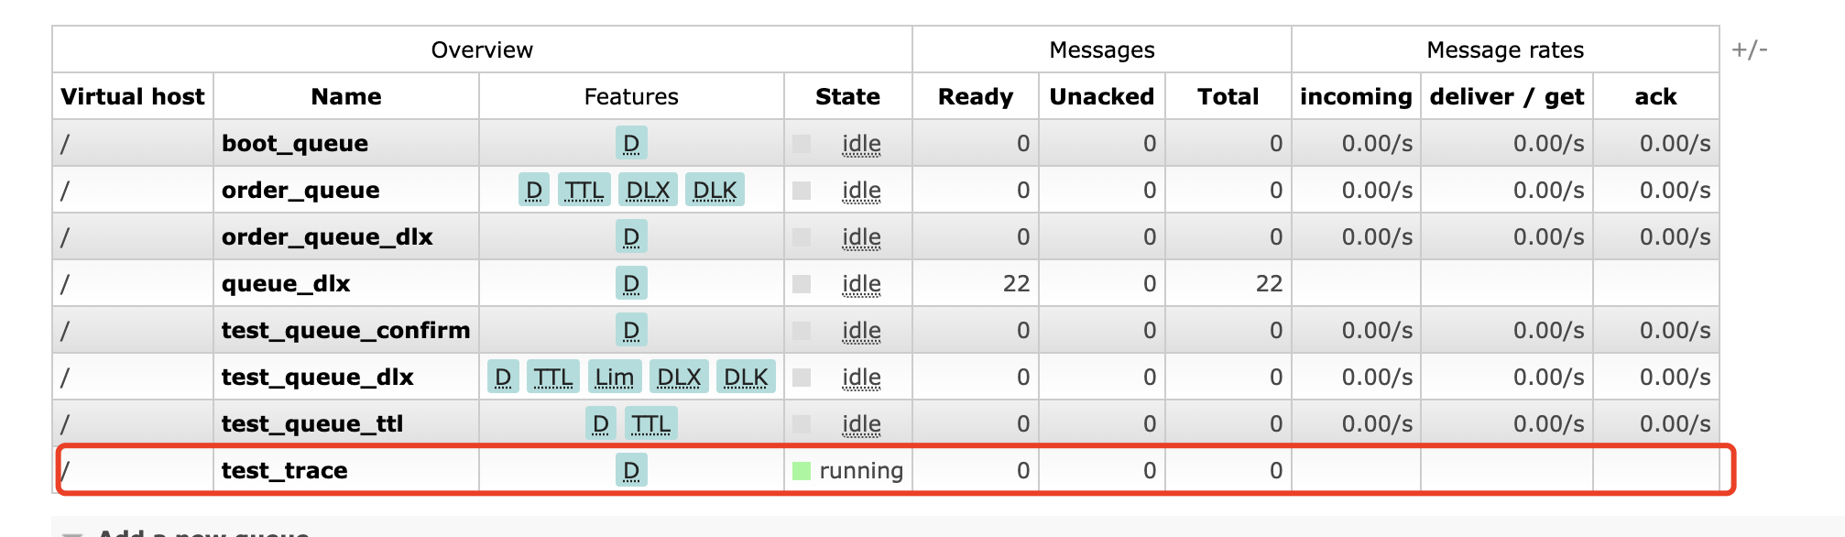Toggle columns with the +/- control
The image size is (1845, 537).
(1749, 49)
